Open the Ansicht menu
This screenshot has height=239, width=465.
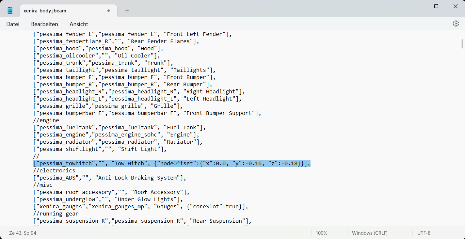[x=79, y=24]
